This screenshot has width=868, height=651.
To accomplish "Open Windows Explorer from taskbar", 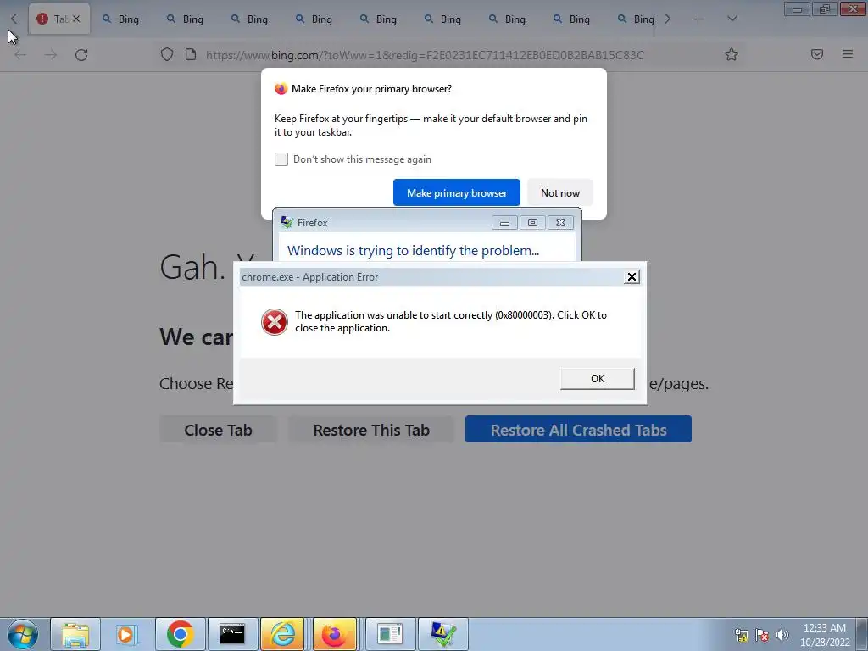I will 75,634.
